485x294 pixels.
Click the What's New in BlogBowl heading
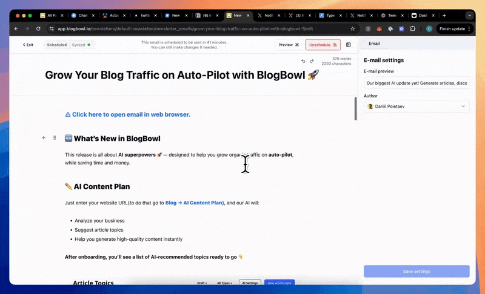pyautogui.click(x=113, y=139)
